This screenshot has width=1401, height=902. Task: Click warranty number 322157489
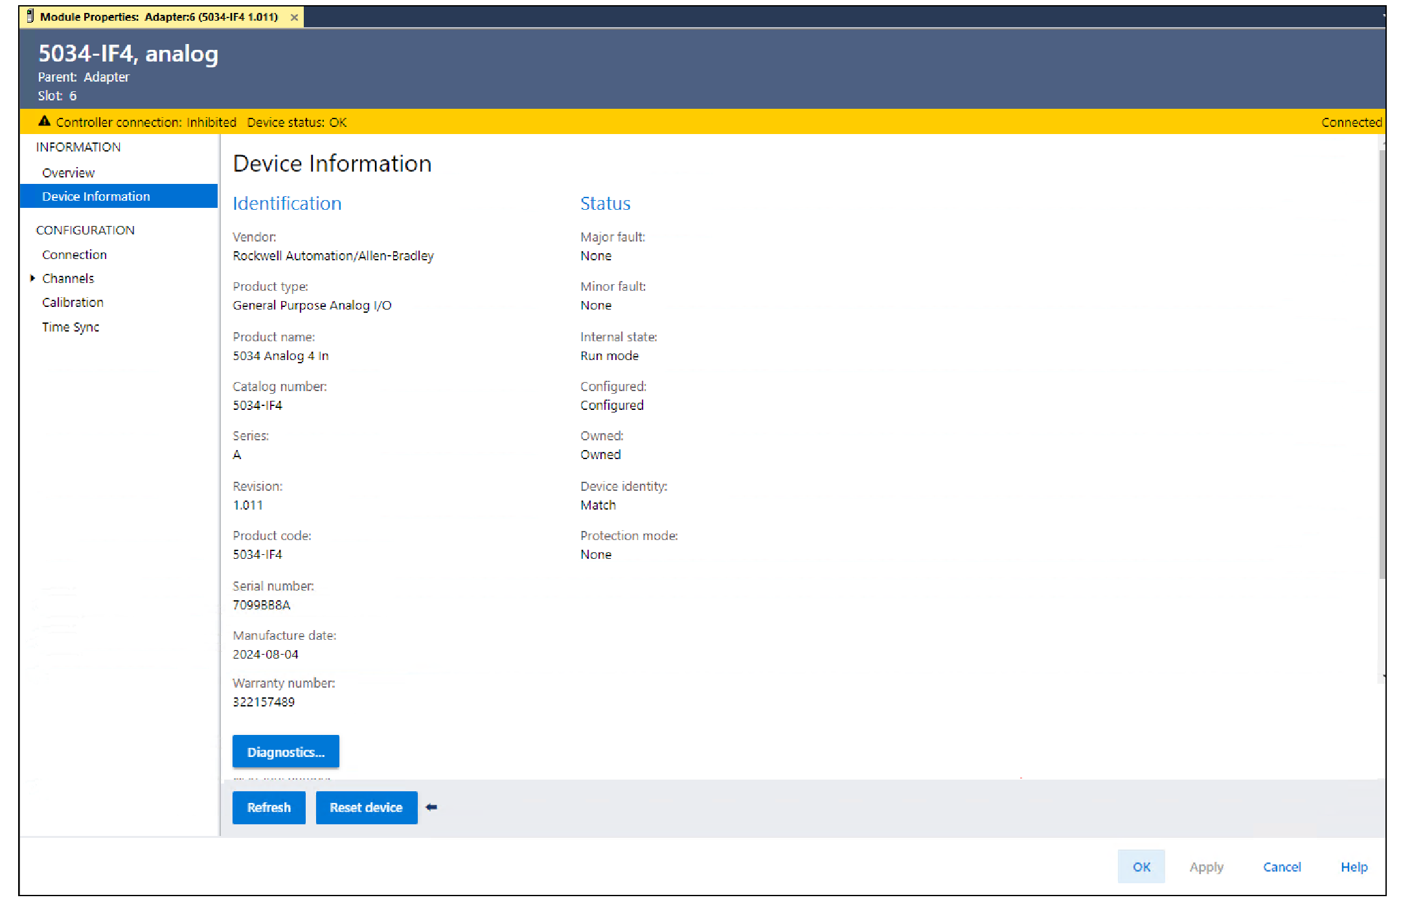[264, 702]
